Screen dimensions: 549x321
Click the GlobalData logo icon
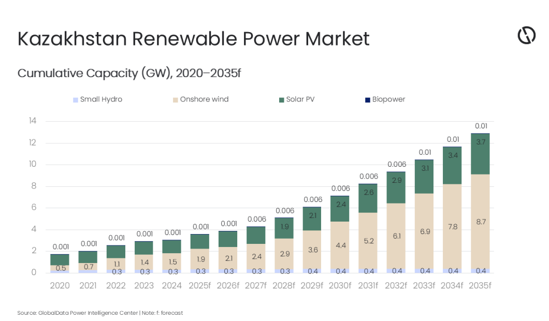tap(526, 35)
